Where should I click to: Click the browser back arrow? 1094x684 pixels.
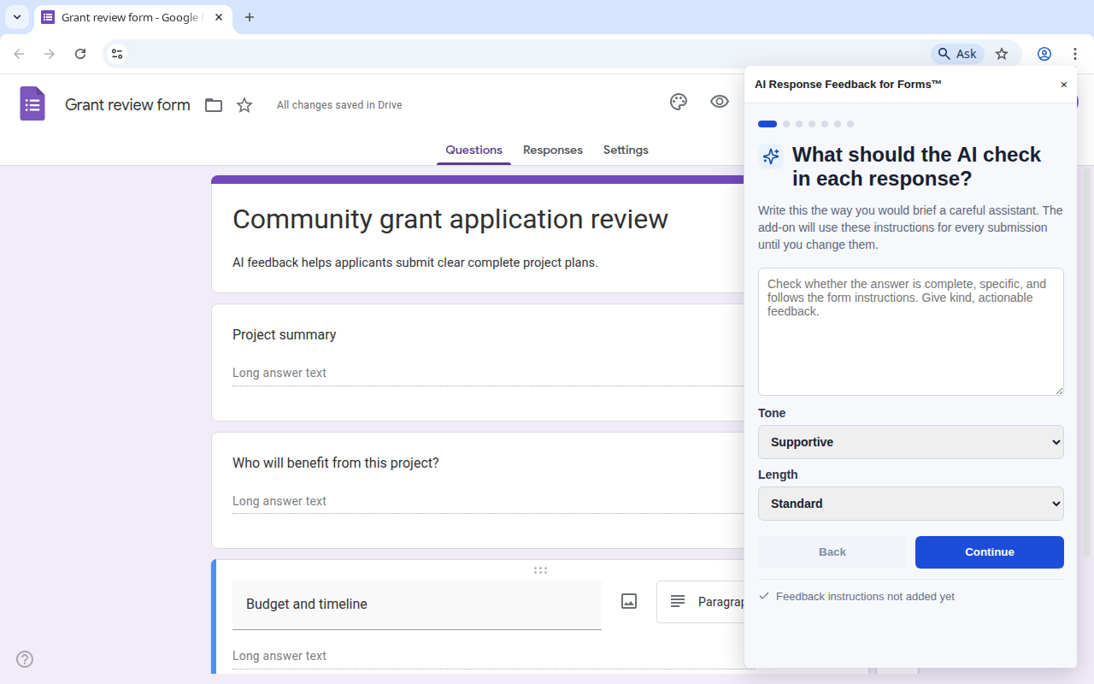coord(19,54)
